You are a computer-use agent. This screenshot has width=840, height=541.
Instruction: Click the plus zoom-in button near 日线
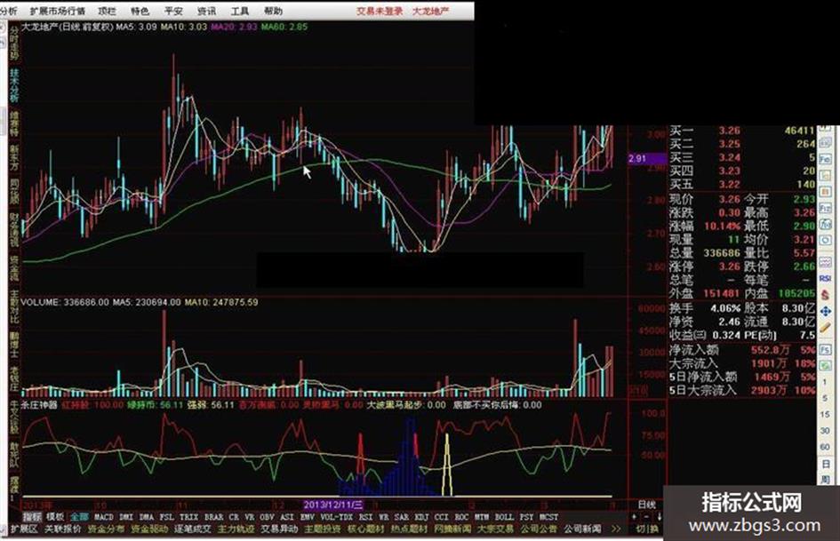pyautogui.click(x=635, y=517)
